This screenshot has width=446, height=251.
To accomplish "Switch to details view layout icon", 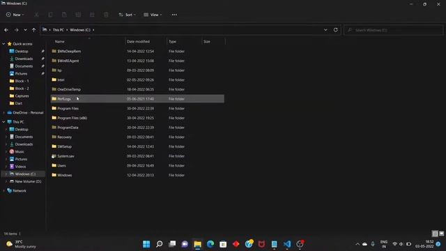I will tap(435, 234).
